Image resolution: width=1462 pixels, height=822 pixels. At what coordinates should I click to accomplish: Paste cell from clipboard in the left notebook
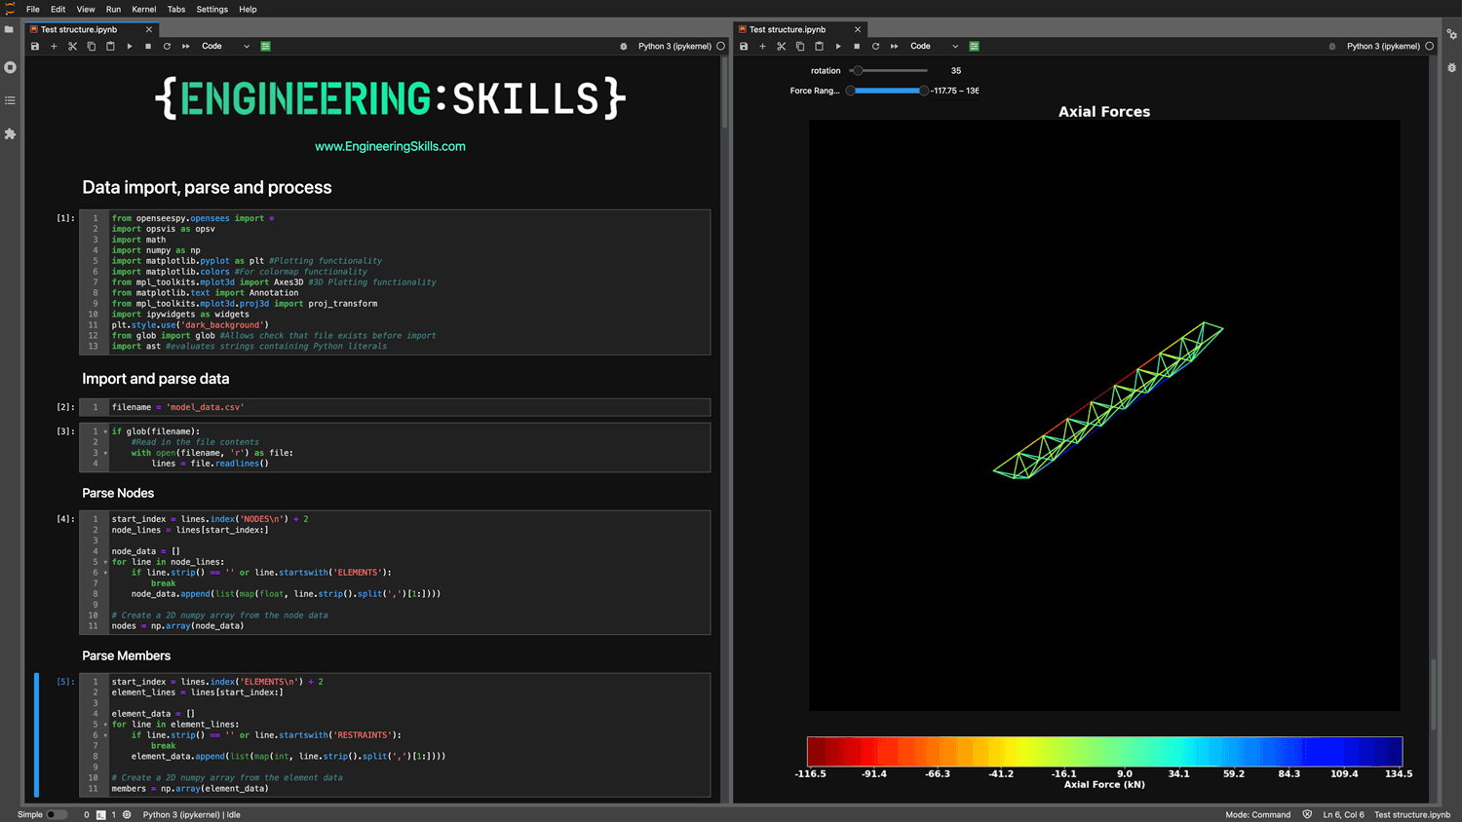click(x=110, y=46)
